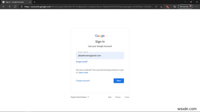Click the Sign in heading text
This screenshot has width=200, height=112.
click(100, 42)
